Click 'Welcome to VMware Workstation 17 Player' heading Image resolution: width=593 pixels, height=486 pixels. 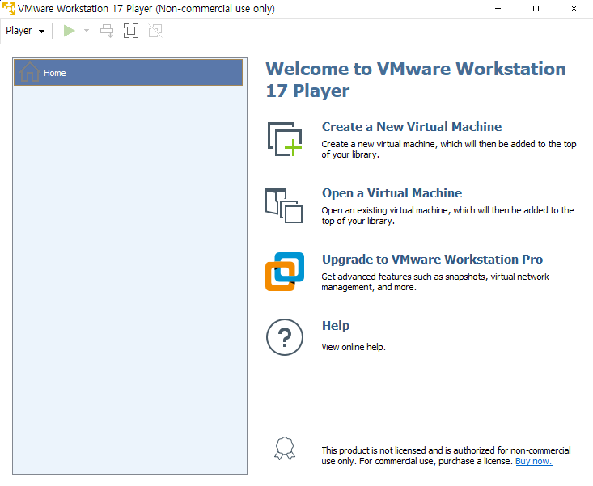pyautogui.click(x=416, y=80)
